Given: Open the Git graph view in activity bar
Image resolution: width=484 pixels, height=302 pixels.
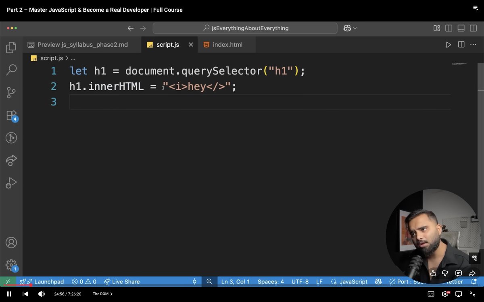Looking at the screenshot, I should (x=11, y=138).
